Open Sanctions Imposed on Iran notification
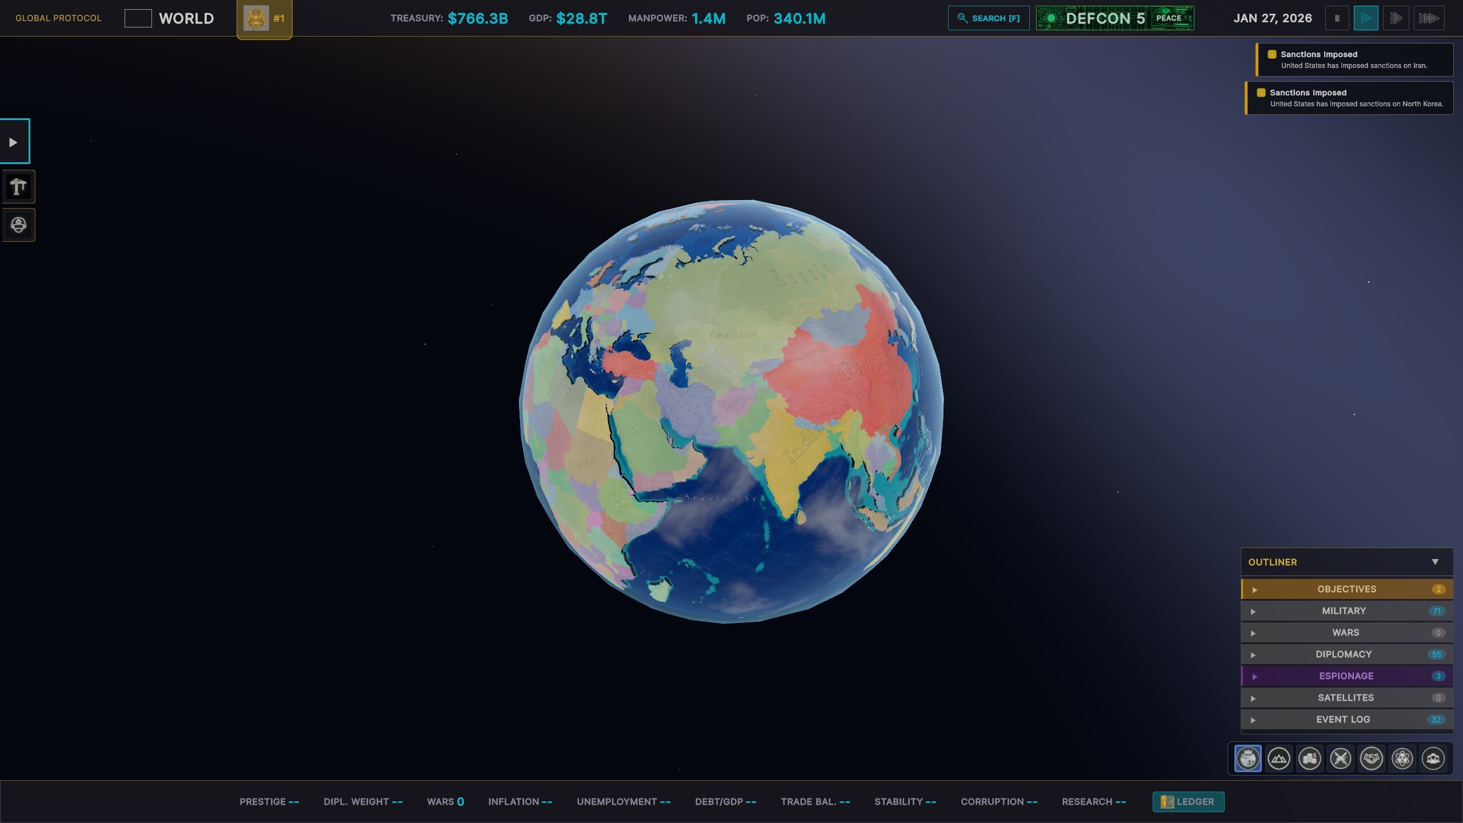This screenshot has width=1463, height=823. pyautogui.click(x=1354, y=59)
